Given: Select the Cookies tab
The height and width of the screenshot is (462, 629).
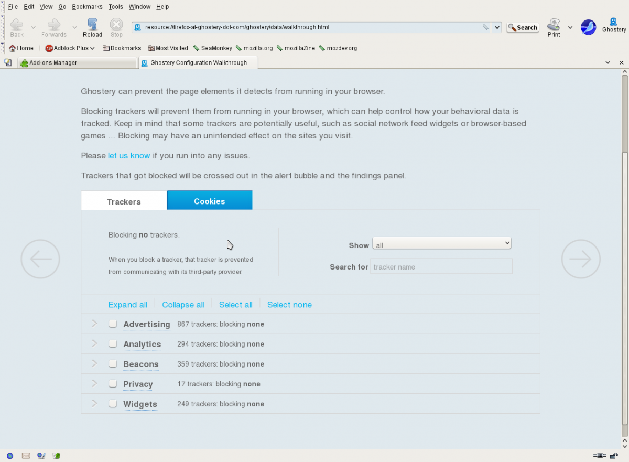Looking at the screenshot, I should click(210, 201).
